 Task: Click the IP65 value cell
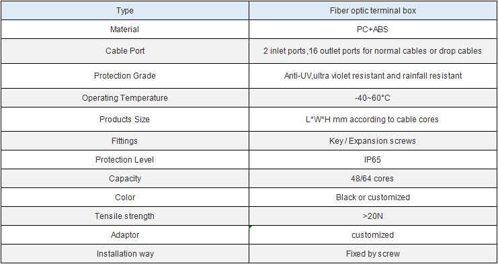click(373, 160)
